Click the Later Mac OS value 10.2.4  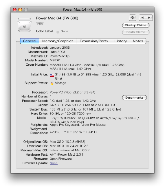tap(69, 146)
